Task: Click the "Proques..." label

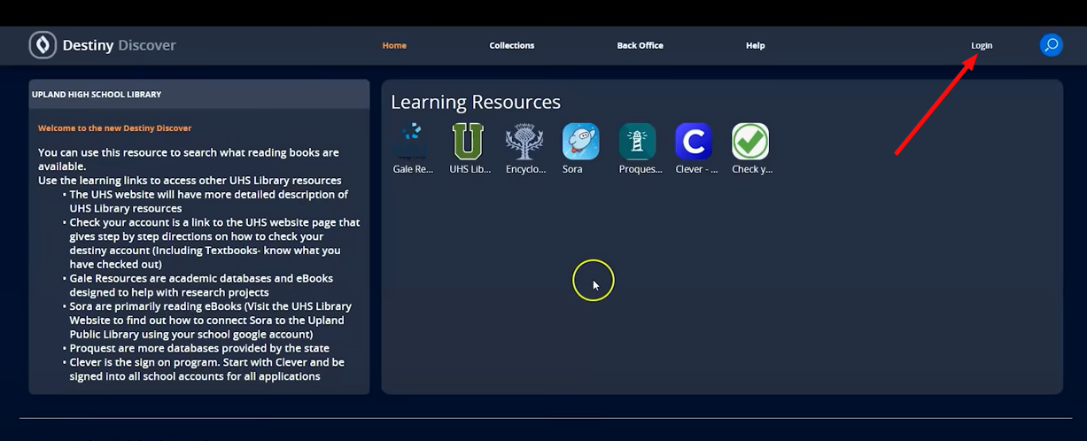Action: tap(641, 169)
